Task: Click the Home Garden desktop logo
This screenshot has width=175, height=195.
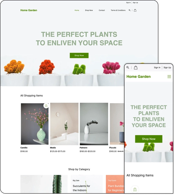Action: pyautogui.click(x=29, y=10)
